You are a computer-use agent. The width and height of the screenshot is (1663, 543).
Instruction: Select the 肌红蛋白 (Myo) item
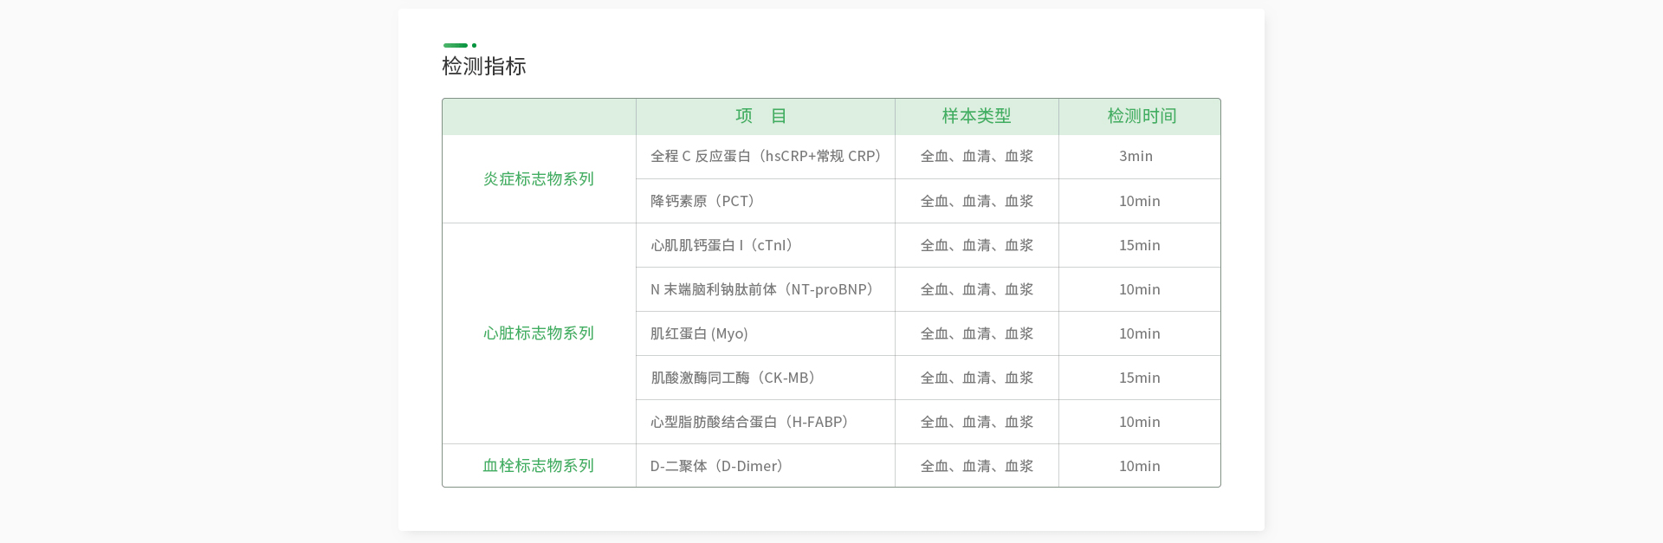point(699,333)
